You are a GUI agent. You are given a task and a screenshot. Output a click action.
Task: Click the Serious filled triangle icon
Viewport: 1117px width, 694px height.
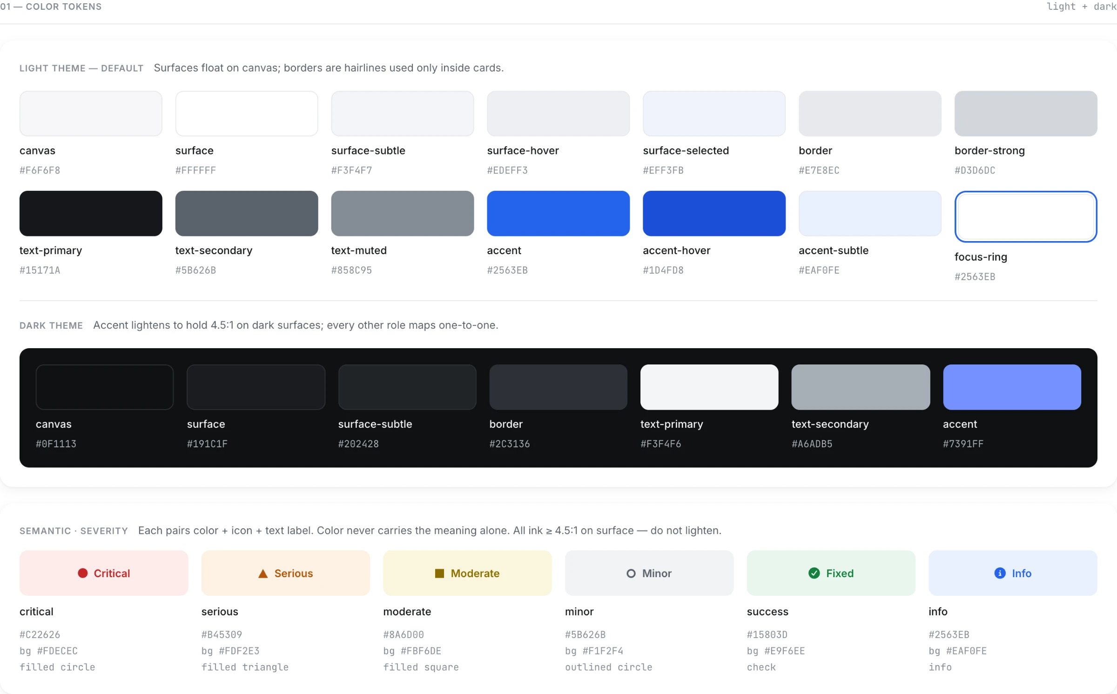click(x=263, y=573)
